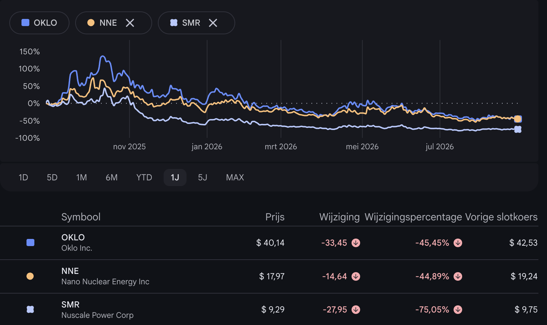Switch the chart range to 5D
The image size is (547, 325).
pos(52,177)
